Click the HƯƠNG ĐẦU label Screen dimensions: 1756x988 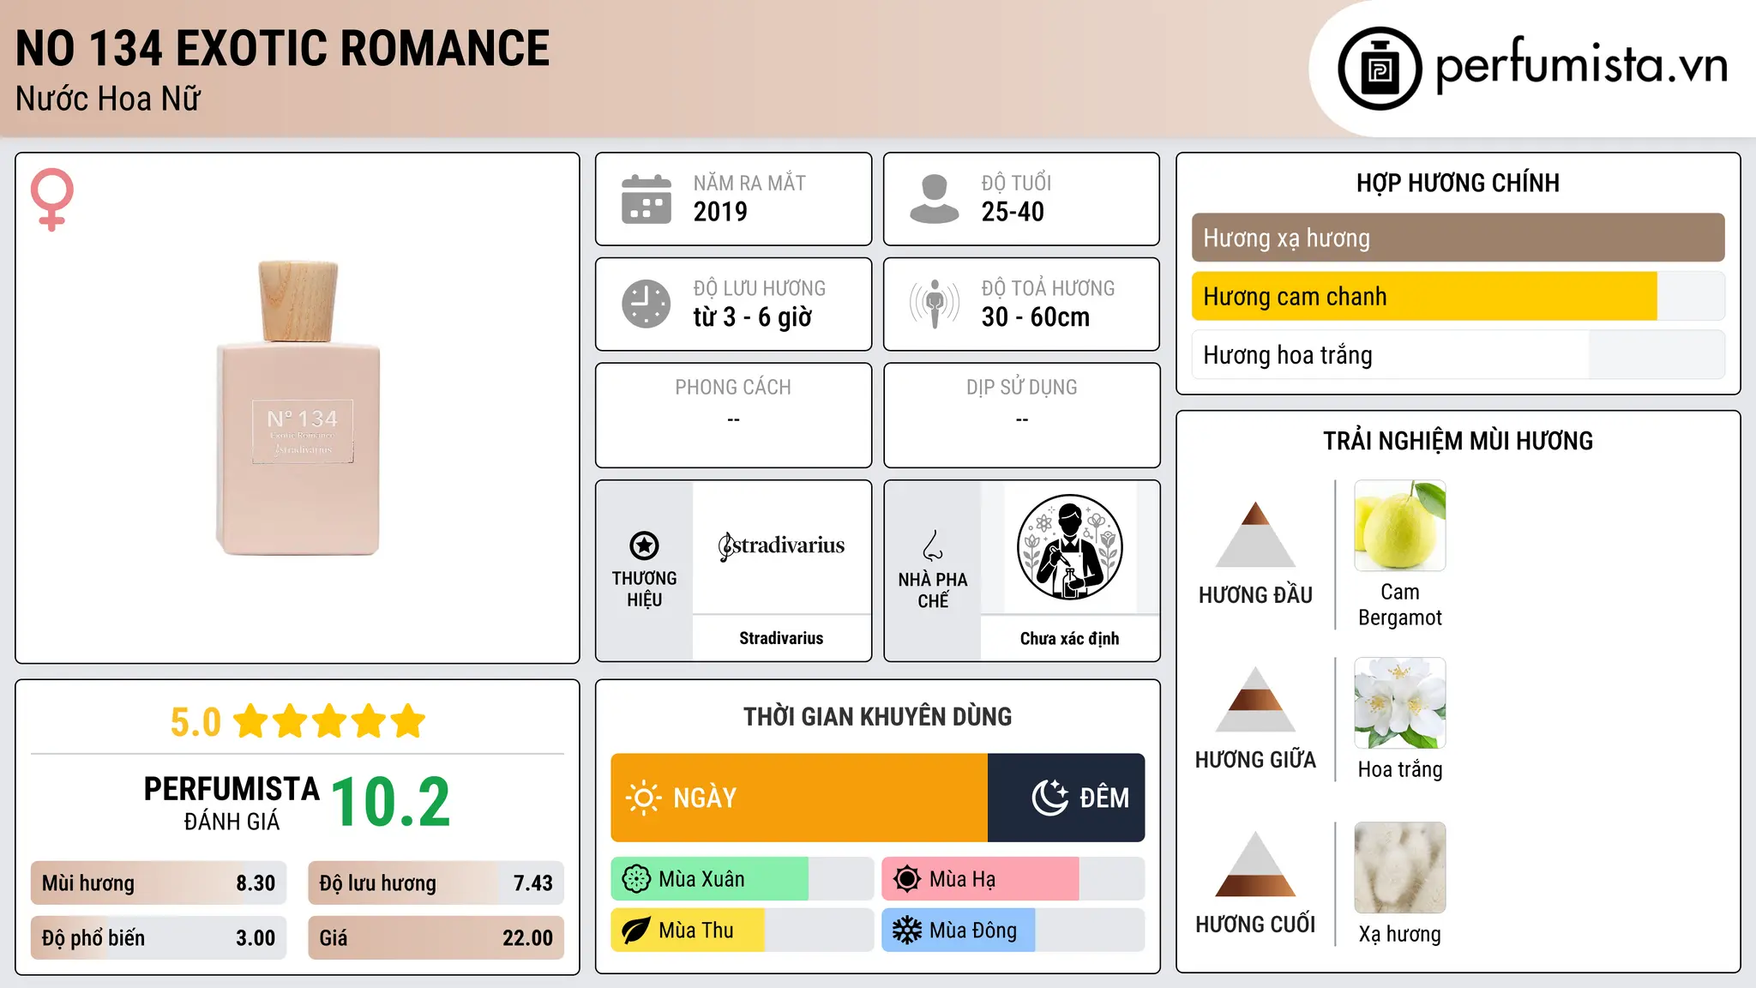tap(1255, 594)
